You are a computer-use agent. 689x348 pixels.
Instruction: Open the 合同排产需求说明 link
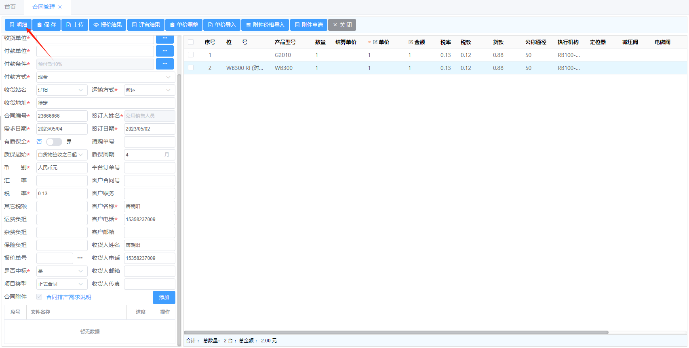pos(69,297)
